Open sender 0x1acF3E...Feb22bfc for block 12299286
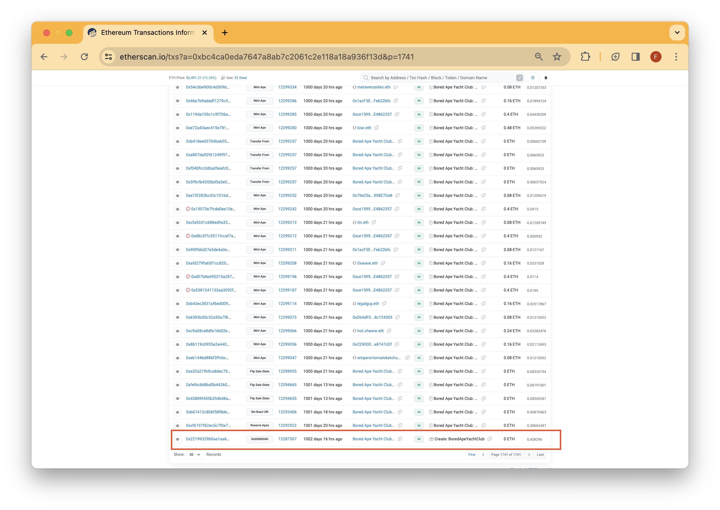The height and width of the screenshot is (510, 720). pyautogui.click(x=372, y=101)
